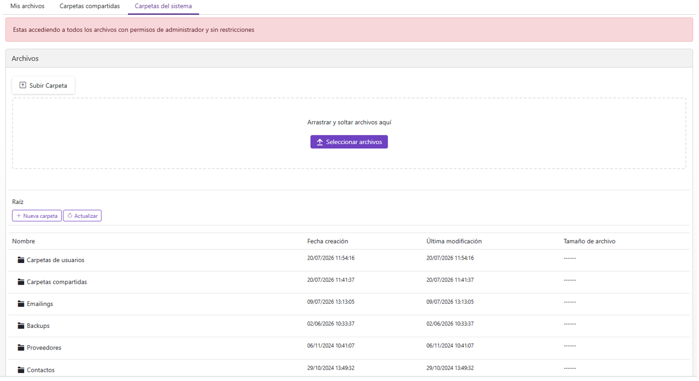Screen dimensions: 699x381
Task: Click the folder icon next to Proveedores
Action: pos(21,348)
